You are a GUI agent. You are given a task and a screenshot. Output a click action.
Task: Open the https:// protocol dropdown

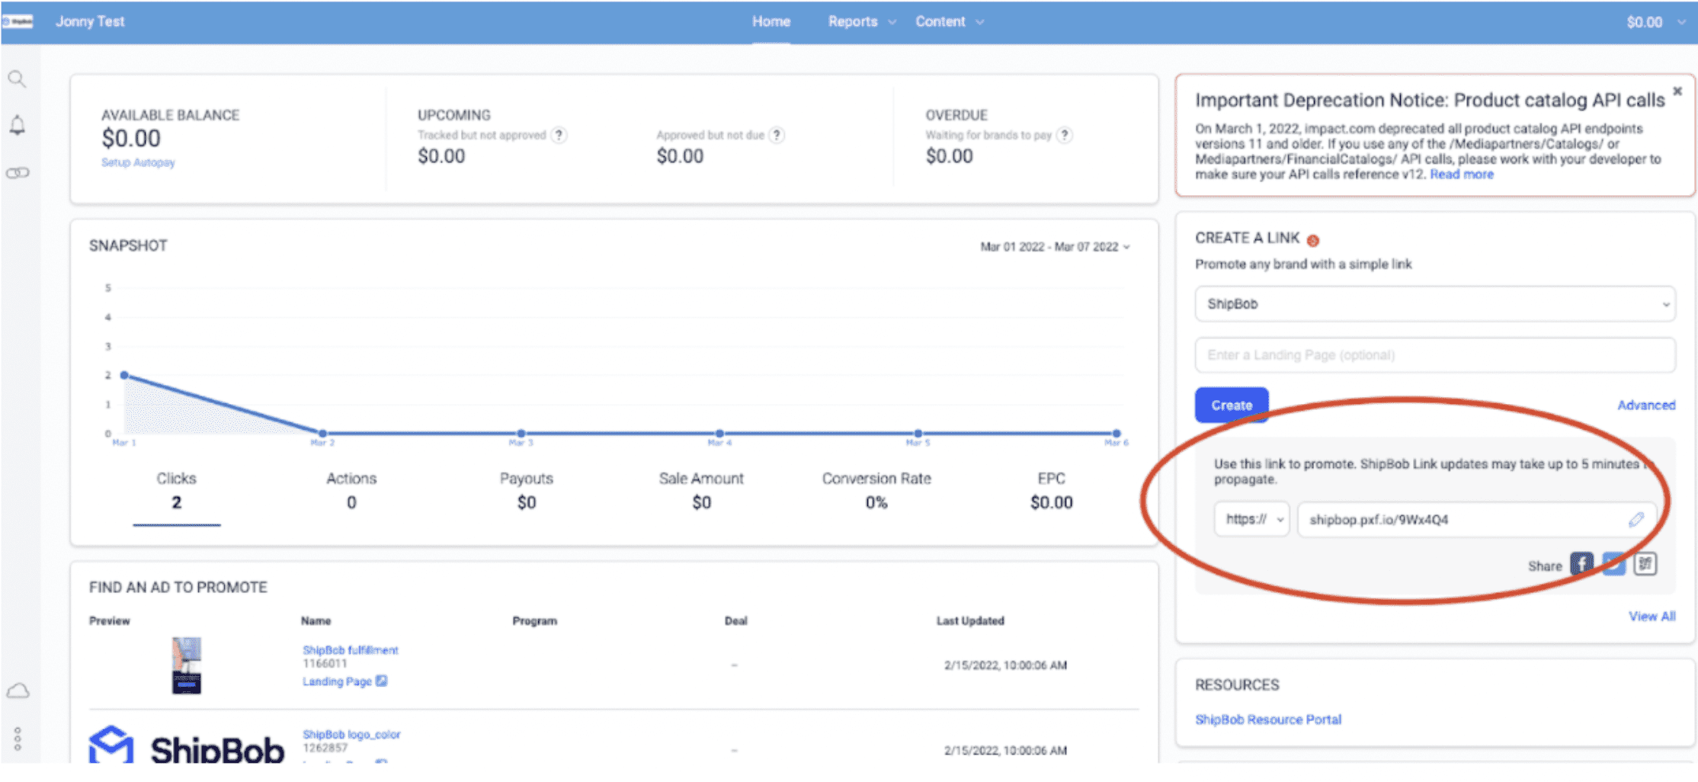(x=1251, y=520)
